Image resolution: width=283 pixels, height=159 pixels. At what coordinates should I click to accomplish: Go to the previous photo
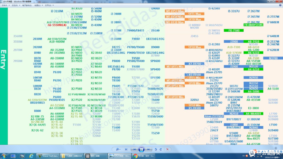(134, 149)
